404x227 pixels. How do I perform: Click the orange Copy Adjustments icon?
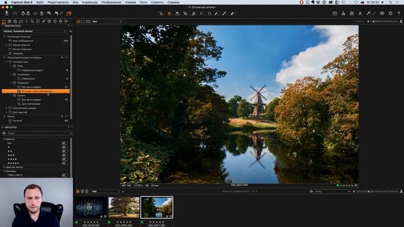pyautogui.click(x=69, y=13)
